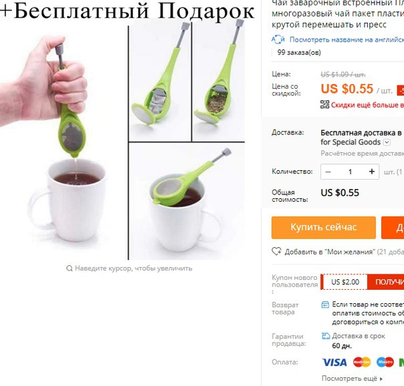
Task: Expand the 'Посмотреть ещё' payment options
Action: pyautogui.click(x=352, y=379)
